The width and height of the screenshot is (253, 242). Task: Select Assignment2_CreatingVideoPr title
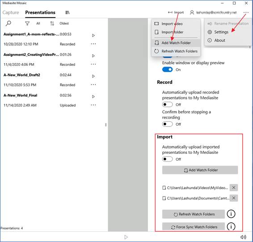(31, 55)
